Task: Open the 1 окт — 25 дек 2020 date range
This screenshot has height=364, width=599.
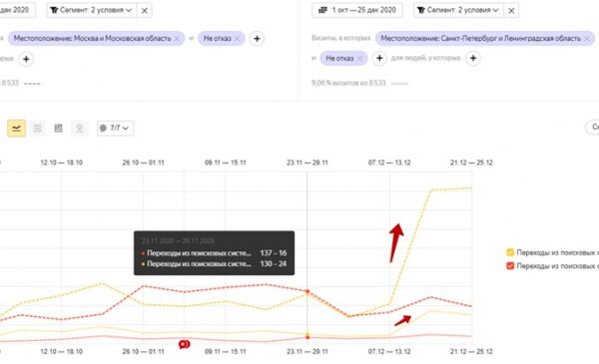Action: coord(357,10)
